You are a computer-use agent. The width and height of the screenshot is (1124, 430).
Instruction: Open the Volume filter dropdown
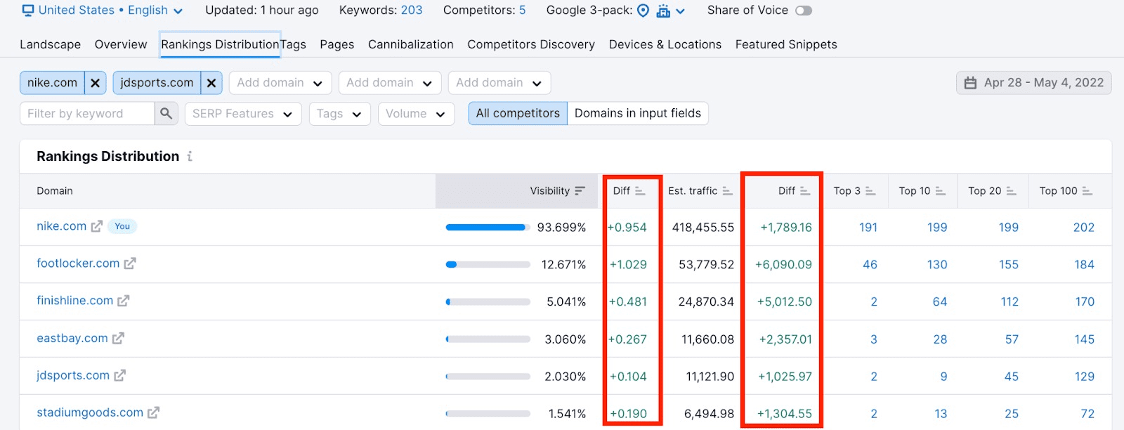click(415, 114)
